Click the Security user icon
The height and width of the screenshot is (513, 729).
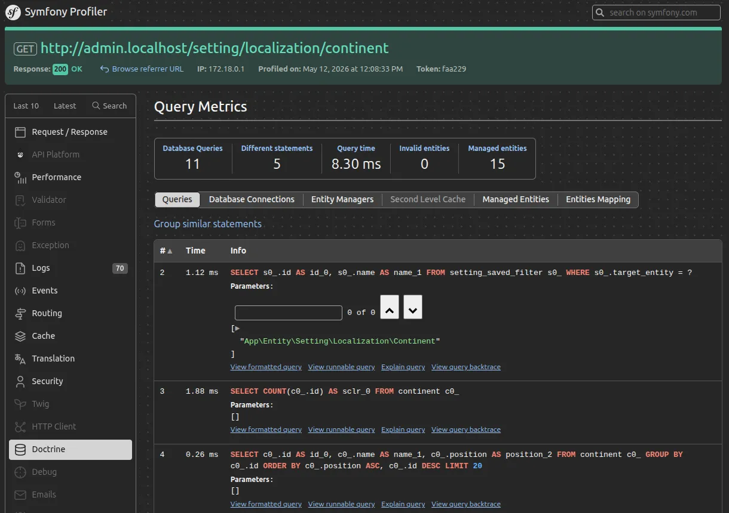(20, 381)
